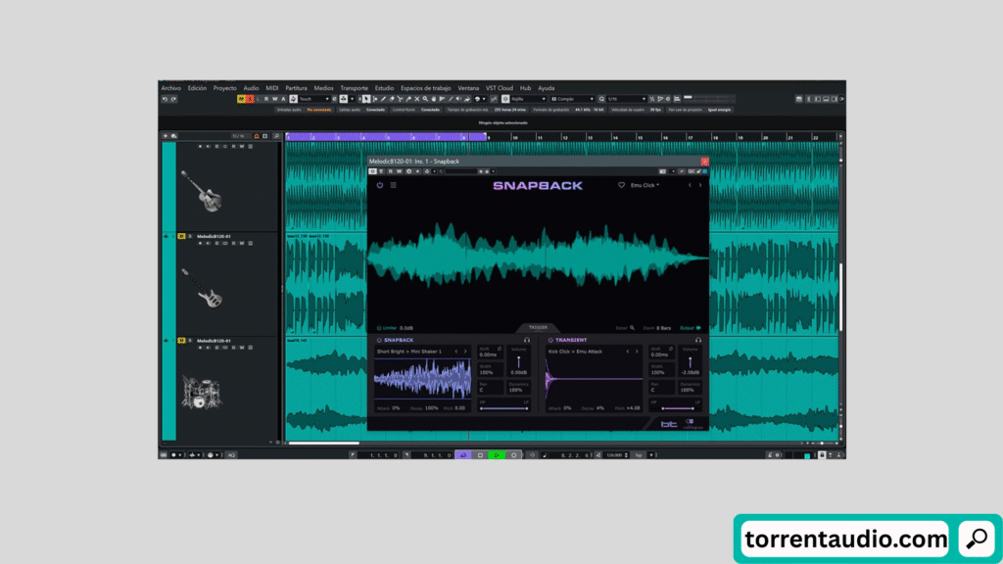Viewport: 1003px width, 564px height.
Task: Select next sample for Emu Attack
Action: [x=637, y=352]
